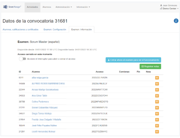Image resolution: width=180 pixels, height=138 pixels.
Task: Go to Alumnos in navigation bar
Action: 47,7
